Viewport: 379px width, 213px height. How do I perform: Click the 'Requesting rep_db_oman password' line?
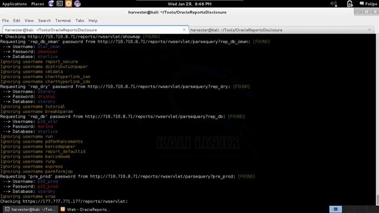tap(135, 41)
